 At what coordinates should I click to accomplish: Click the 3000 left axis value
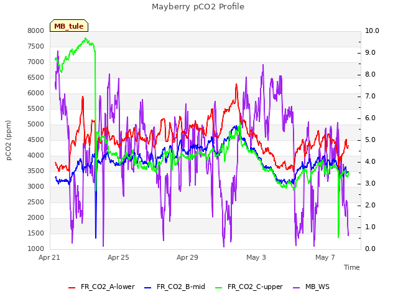36,187
